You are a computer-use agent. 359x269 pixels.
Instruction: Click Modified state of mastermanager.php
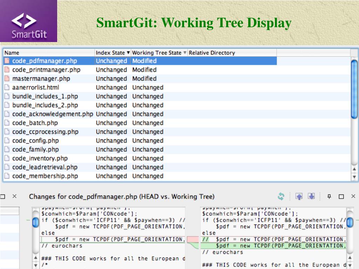coord(144,78)
